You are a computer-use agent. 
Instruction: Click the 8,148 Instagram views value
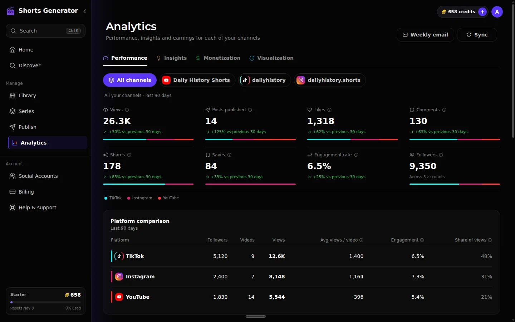pos(277,277)
